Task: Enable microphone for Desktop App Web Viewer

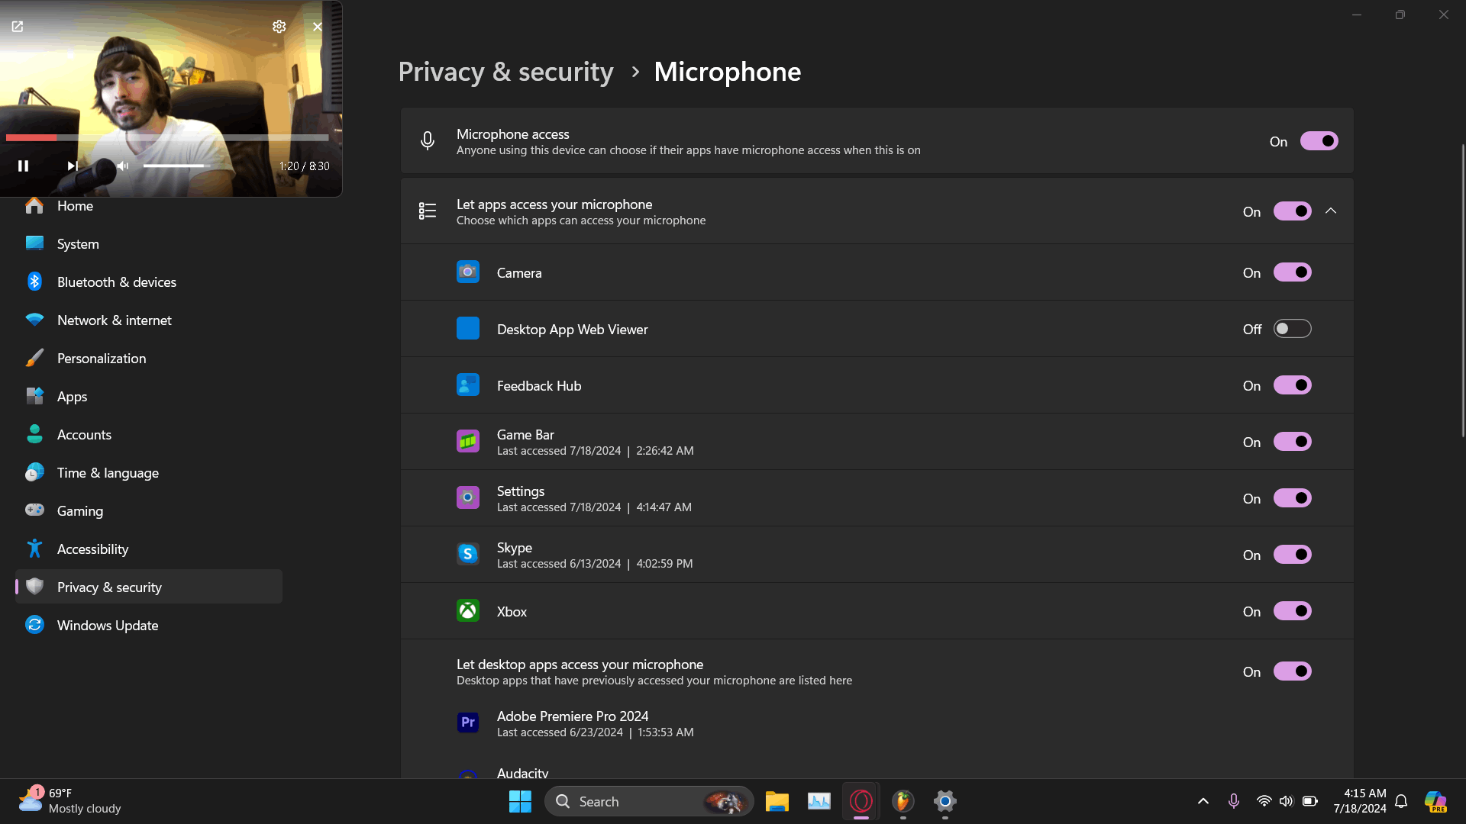Action: pos(1292,329)
